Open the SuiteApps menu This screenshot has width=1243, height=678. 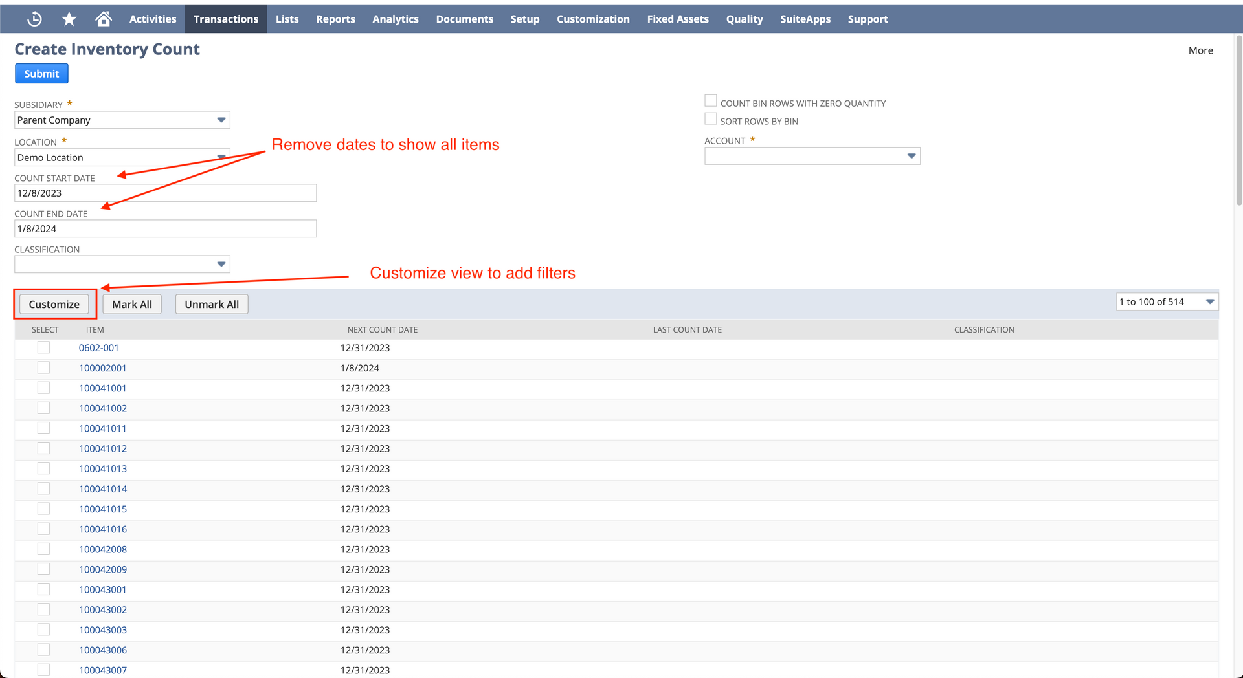(805, 19)
